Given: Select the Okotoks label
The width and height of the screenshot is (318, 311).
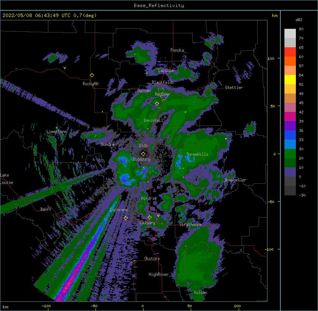Looking at the screenshot, I should (152, 259).
